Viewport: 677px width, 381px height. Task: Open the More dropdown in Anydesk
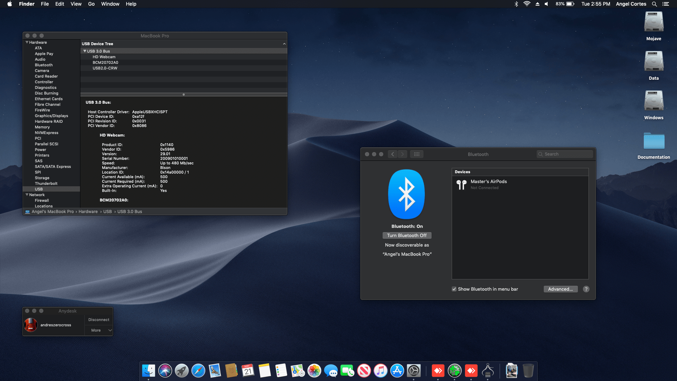[x=99, y=330]
